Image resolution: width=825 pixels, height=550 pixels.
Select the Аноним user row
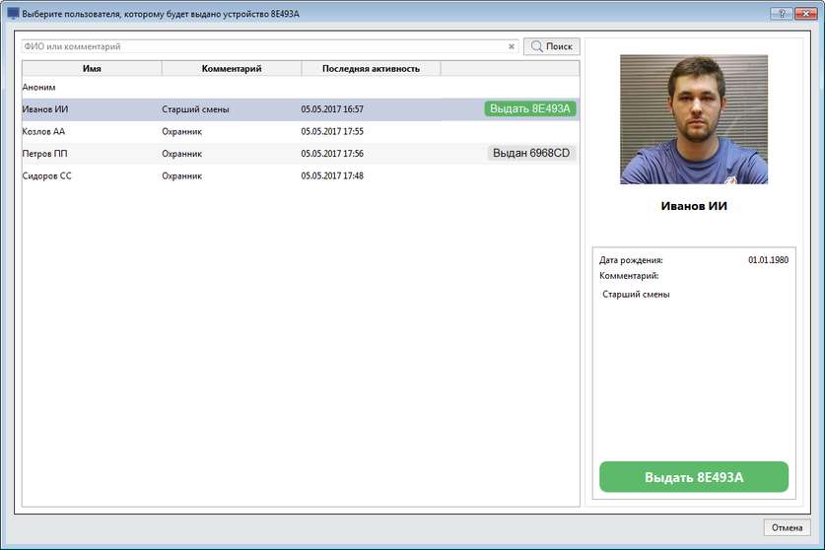[x=197, y=87]
